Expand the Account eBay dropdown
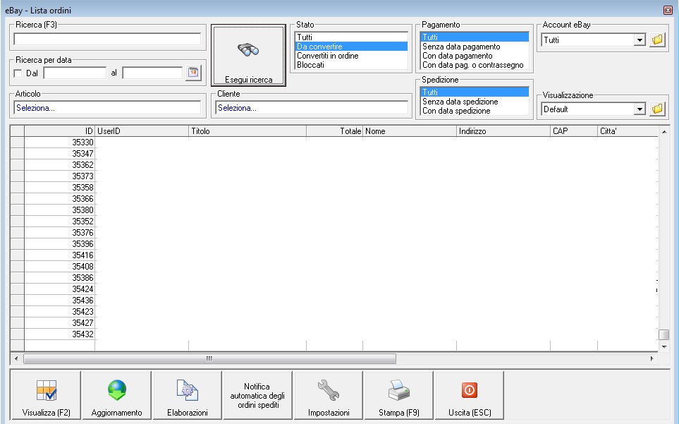 point(640,40)
